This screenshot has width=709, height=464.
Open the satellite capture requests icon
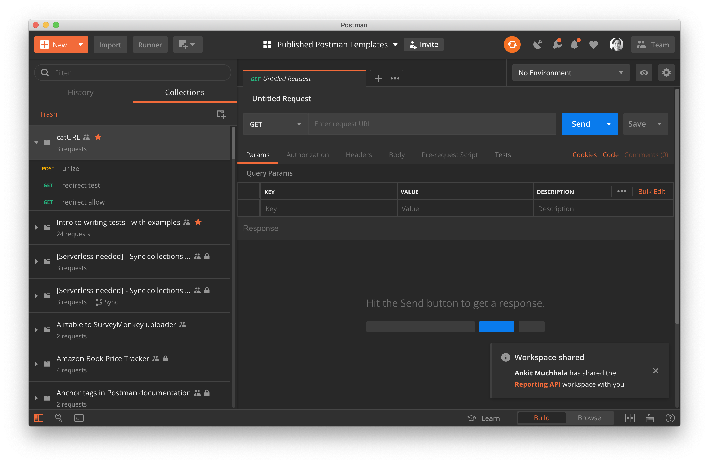point(537,45)
